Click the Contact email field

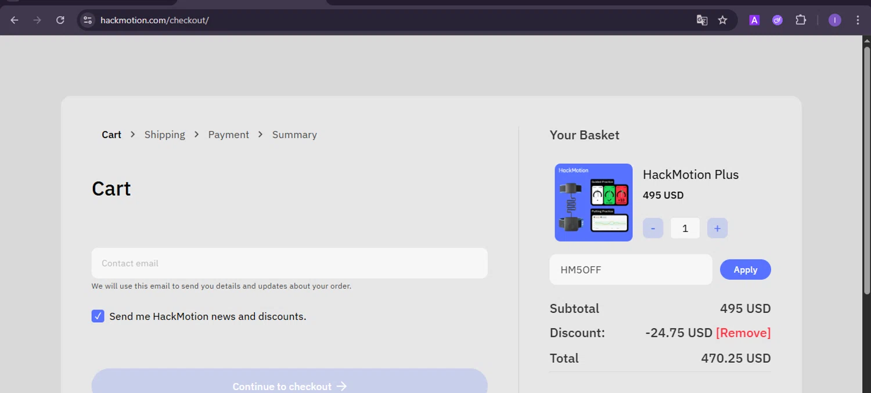pyautogui.click(x=289, y=263)
